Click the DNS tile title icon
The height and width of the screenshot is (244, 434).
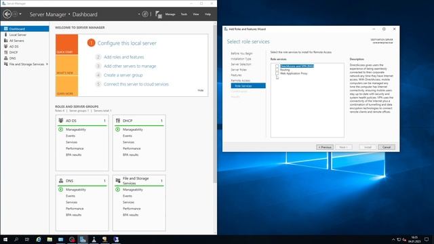61,181
